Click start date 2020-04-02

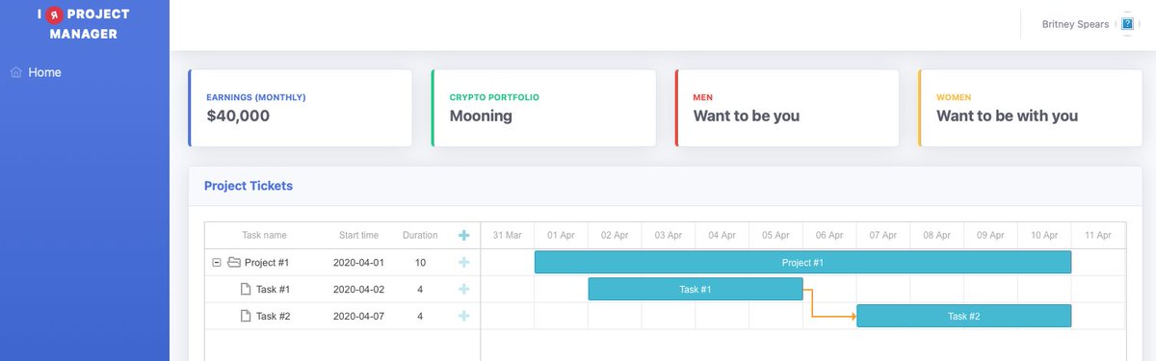(358, 289)
